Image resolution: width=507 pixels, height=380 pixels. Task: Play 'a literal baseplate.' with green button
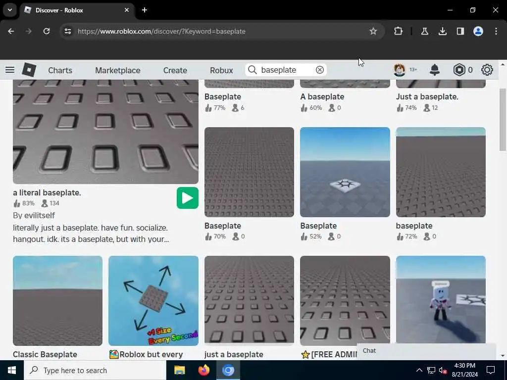click(188, 198)
